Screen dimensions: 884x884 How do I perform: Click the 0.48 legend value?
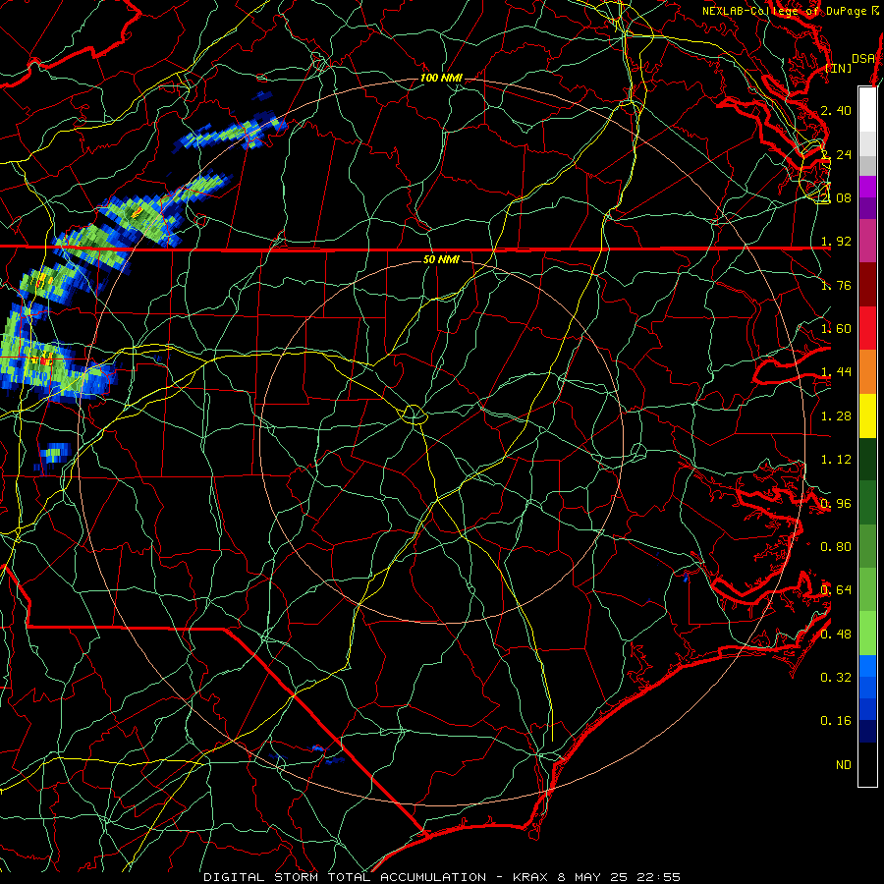pos(836,635)
